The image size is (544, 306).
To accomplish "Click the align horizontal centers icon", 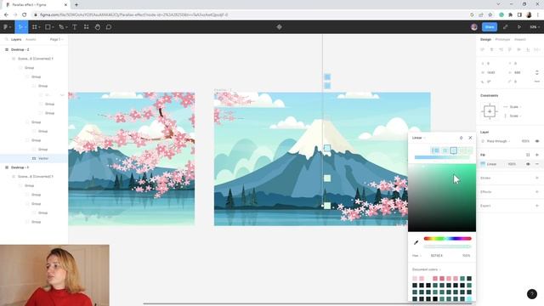I will pyautogui.click(x=491, y=49).
